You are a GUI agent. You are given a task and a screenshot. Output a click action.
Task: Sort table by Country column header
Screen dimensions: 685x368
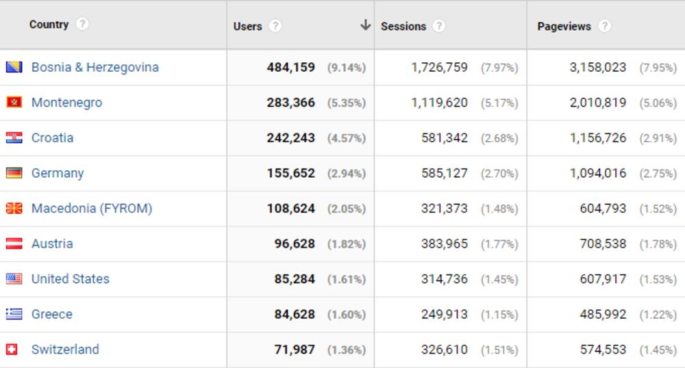(x=49, y=25)
